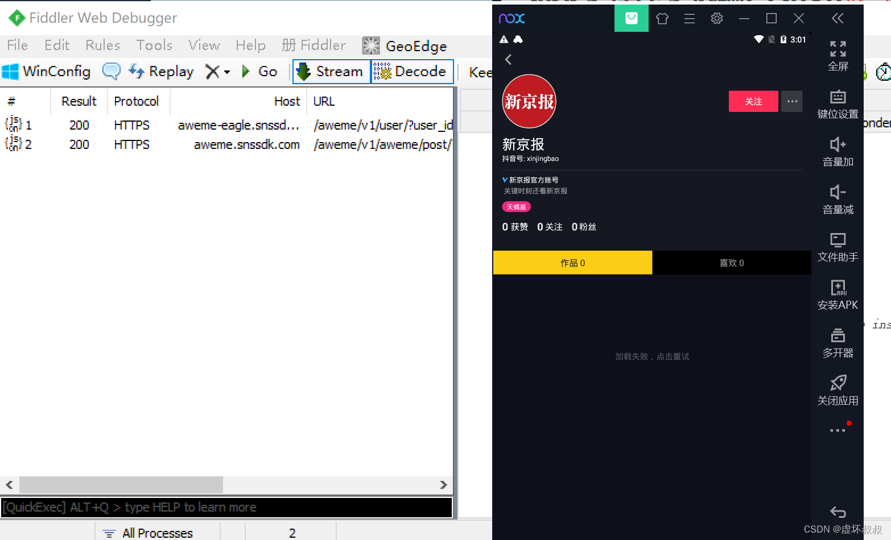Screen dimensions: 891x540
Task: Open the Help menu
Action: point(250,45)
